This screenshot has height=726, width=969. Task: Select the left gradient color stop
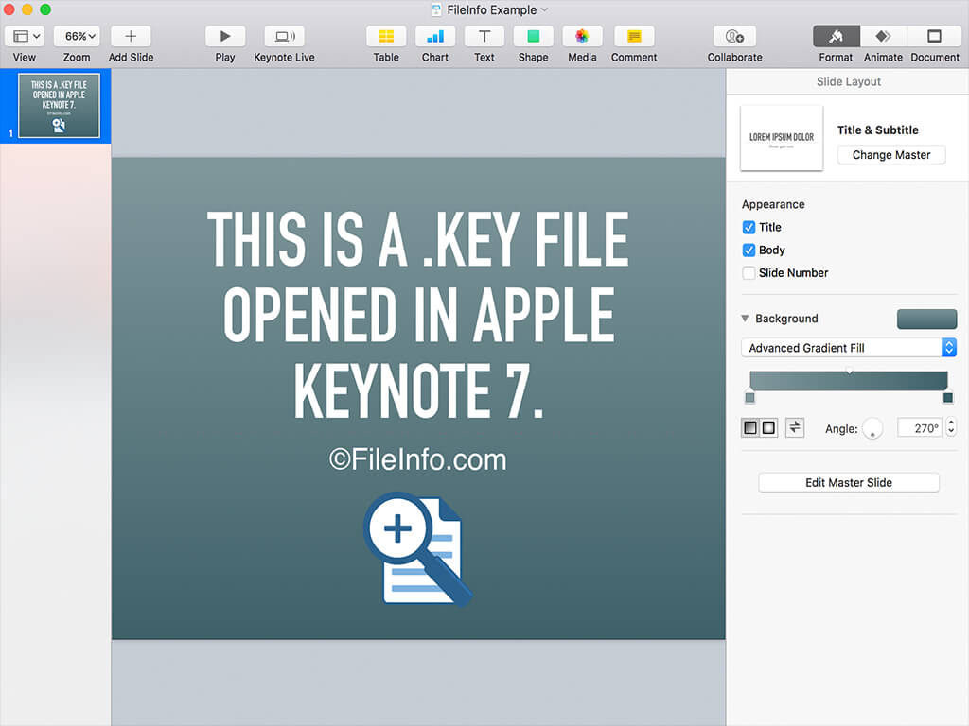click(x=749, y=398)
